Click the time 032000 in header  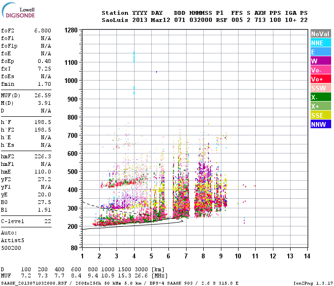201,20
